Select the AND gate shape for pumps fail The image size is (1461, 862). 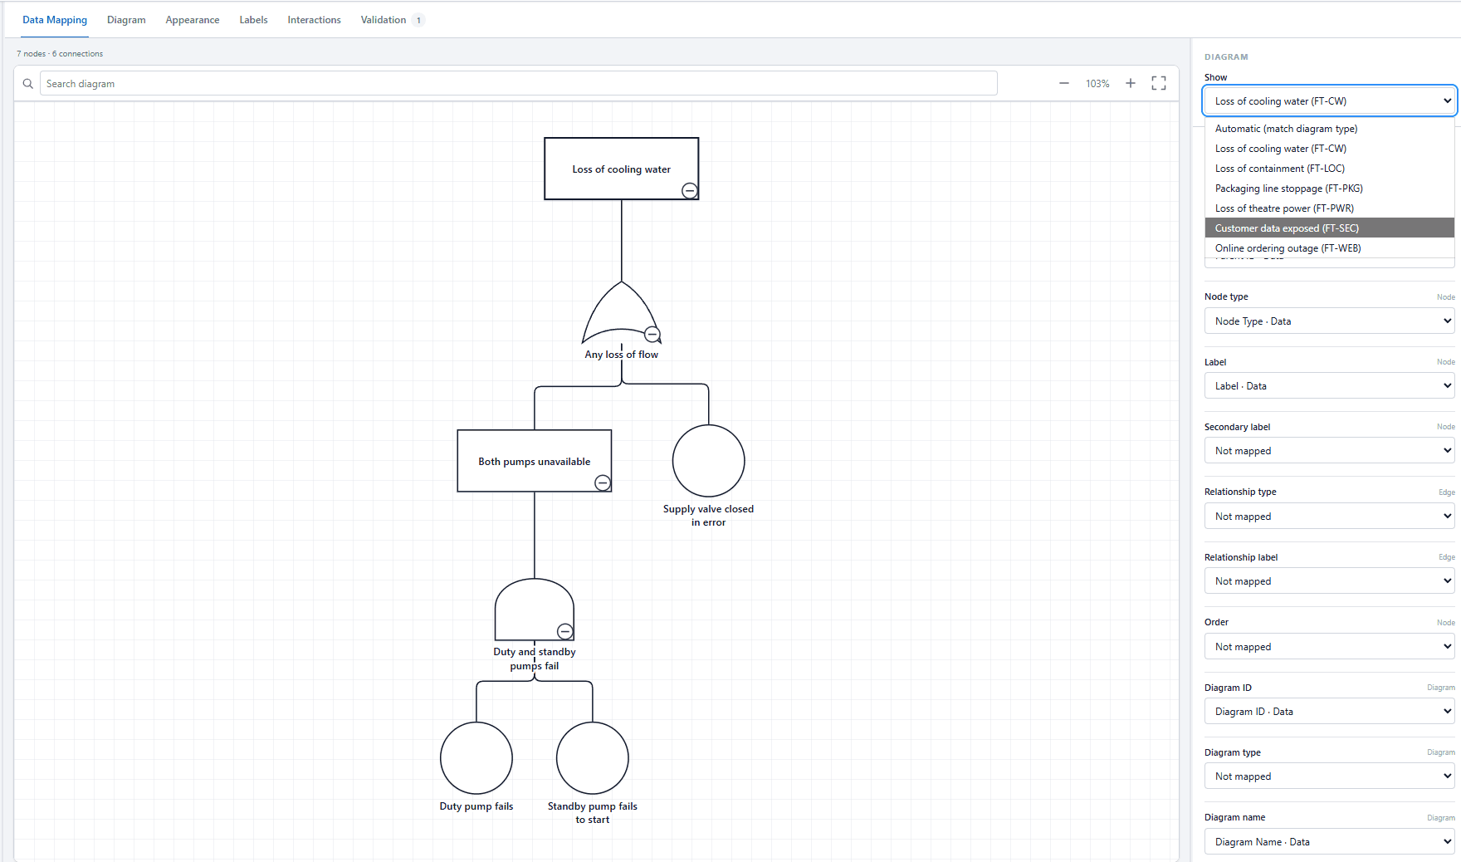click(535, 610)
